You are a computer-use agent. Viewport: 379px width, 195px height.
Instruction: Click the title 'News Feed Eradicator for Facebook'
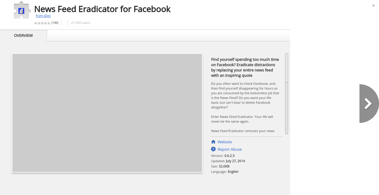[102, 9]
